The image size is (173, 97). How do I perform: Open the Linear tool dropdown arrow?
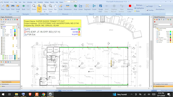pos(81,11)
